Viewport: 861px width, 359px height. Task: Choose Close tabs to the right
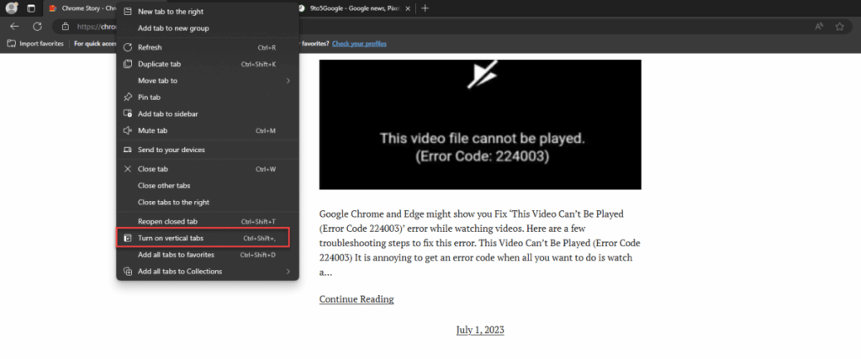coord(208,202)
